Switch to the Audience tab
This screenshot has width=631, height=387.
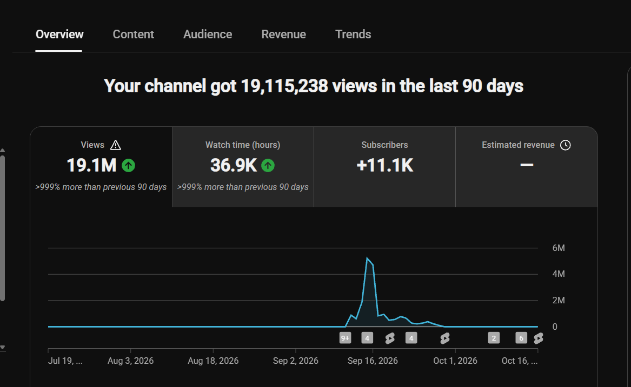click(208, 35)
